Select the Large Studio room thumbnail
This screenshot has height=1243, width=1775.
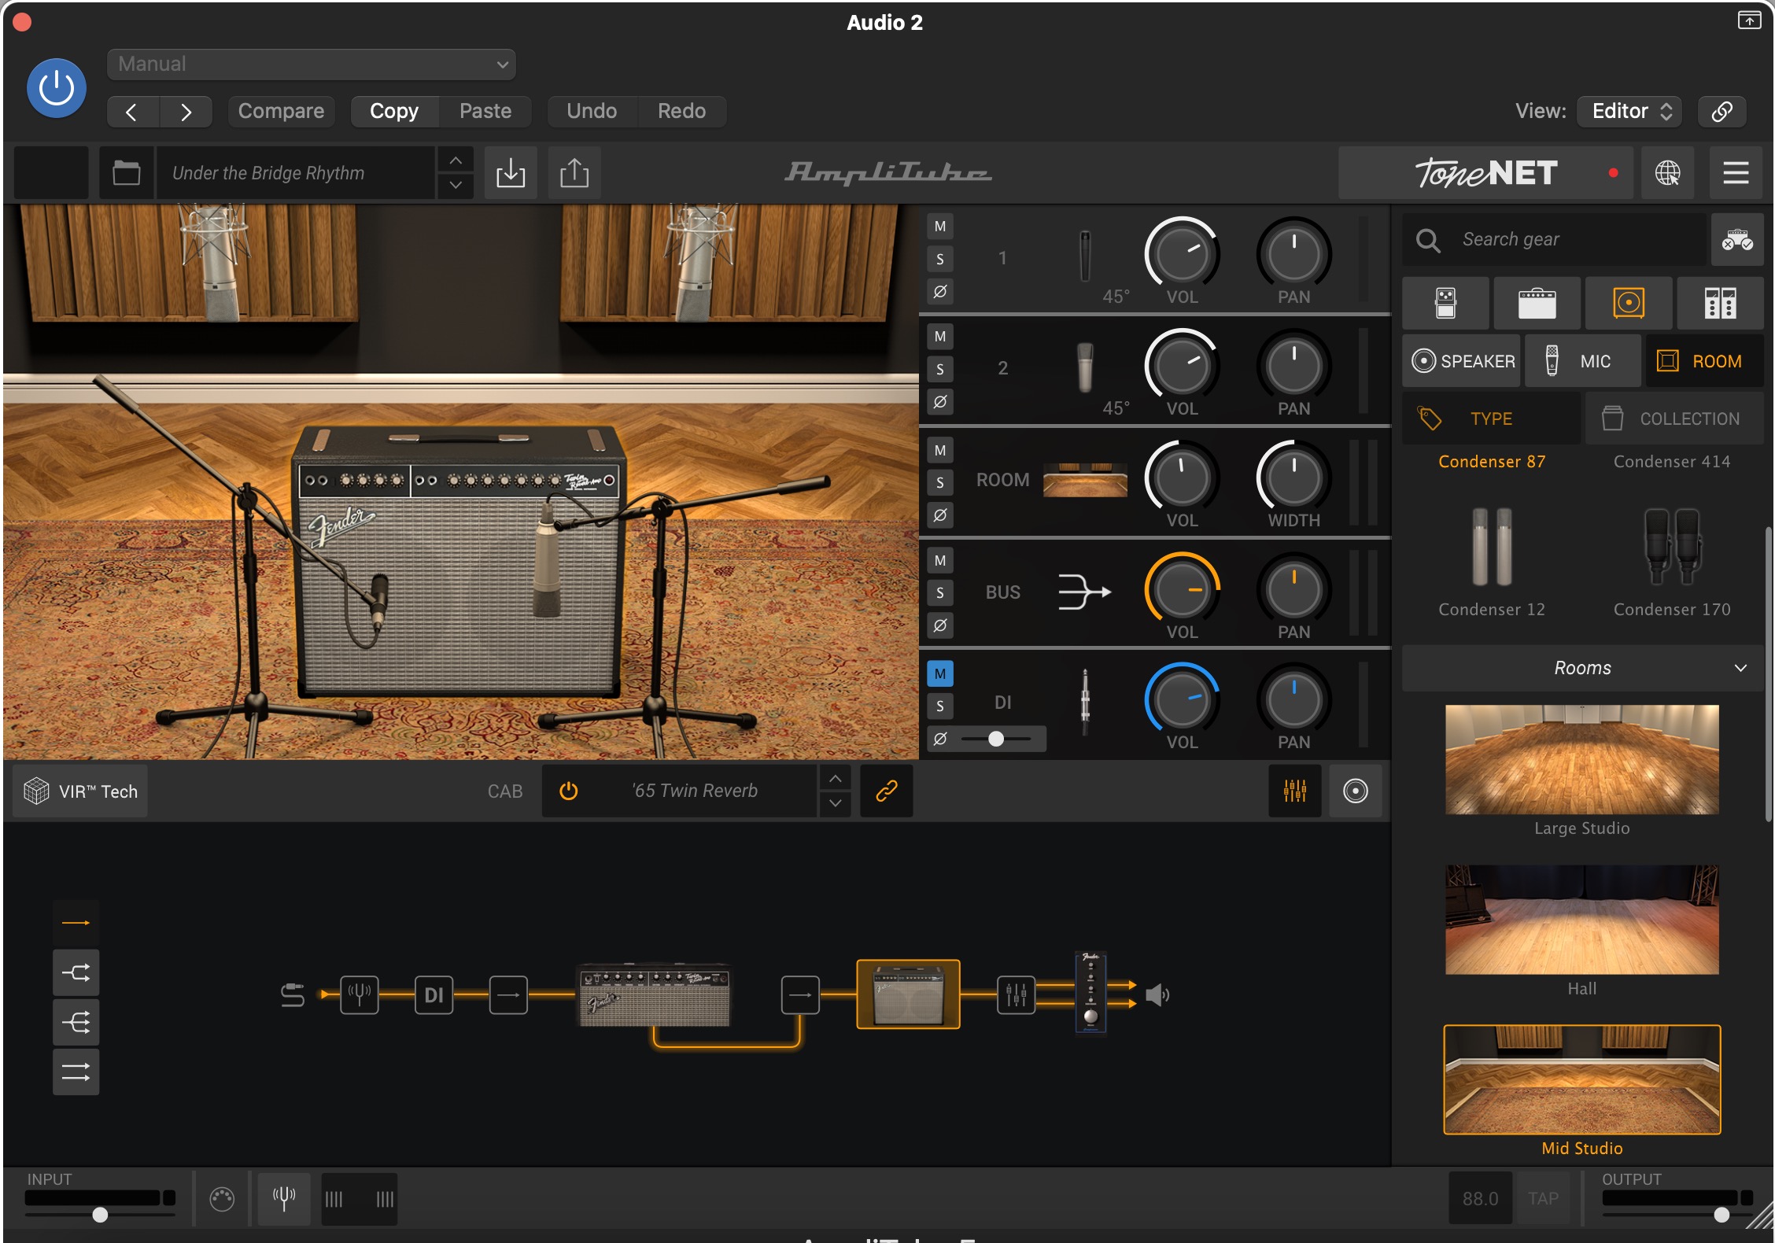pyautogui.click(x=1581, y=759)
